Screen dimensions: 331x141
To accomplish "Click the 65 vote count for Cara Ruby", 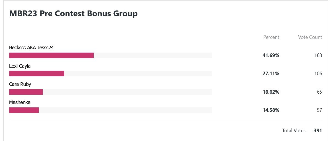I will click(x=319, y=92).
